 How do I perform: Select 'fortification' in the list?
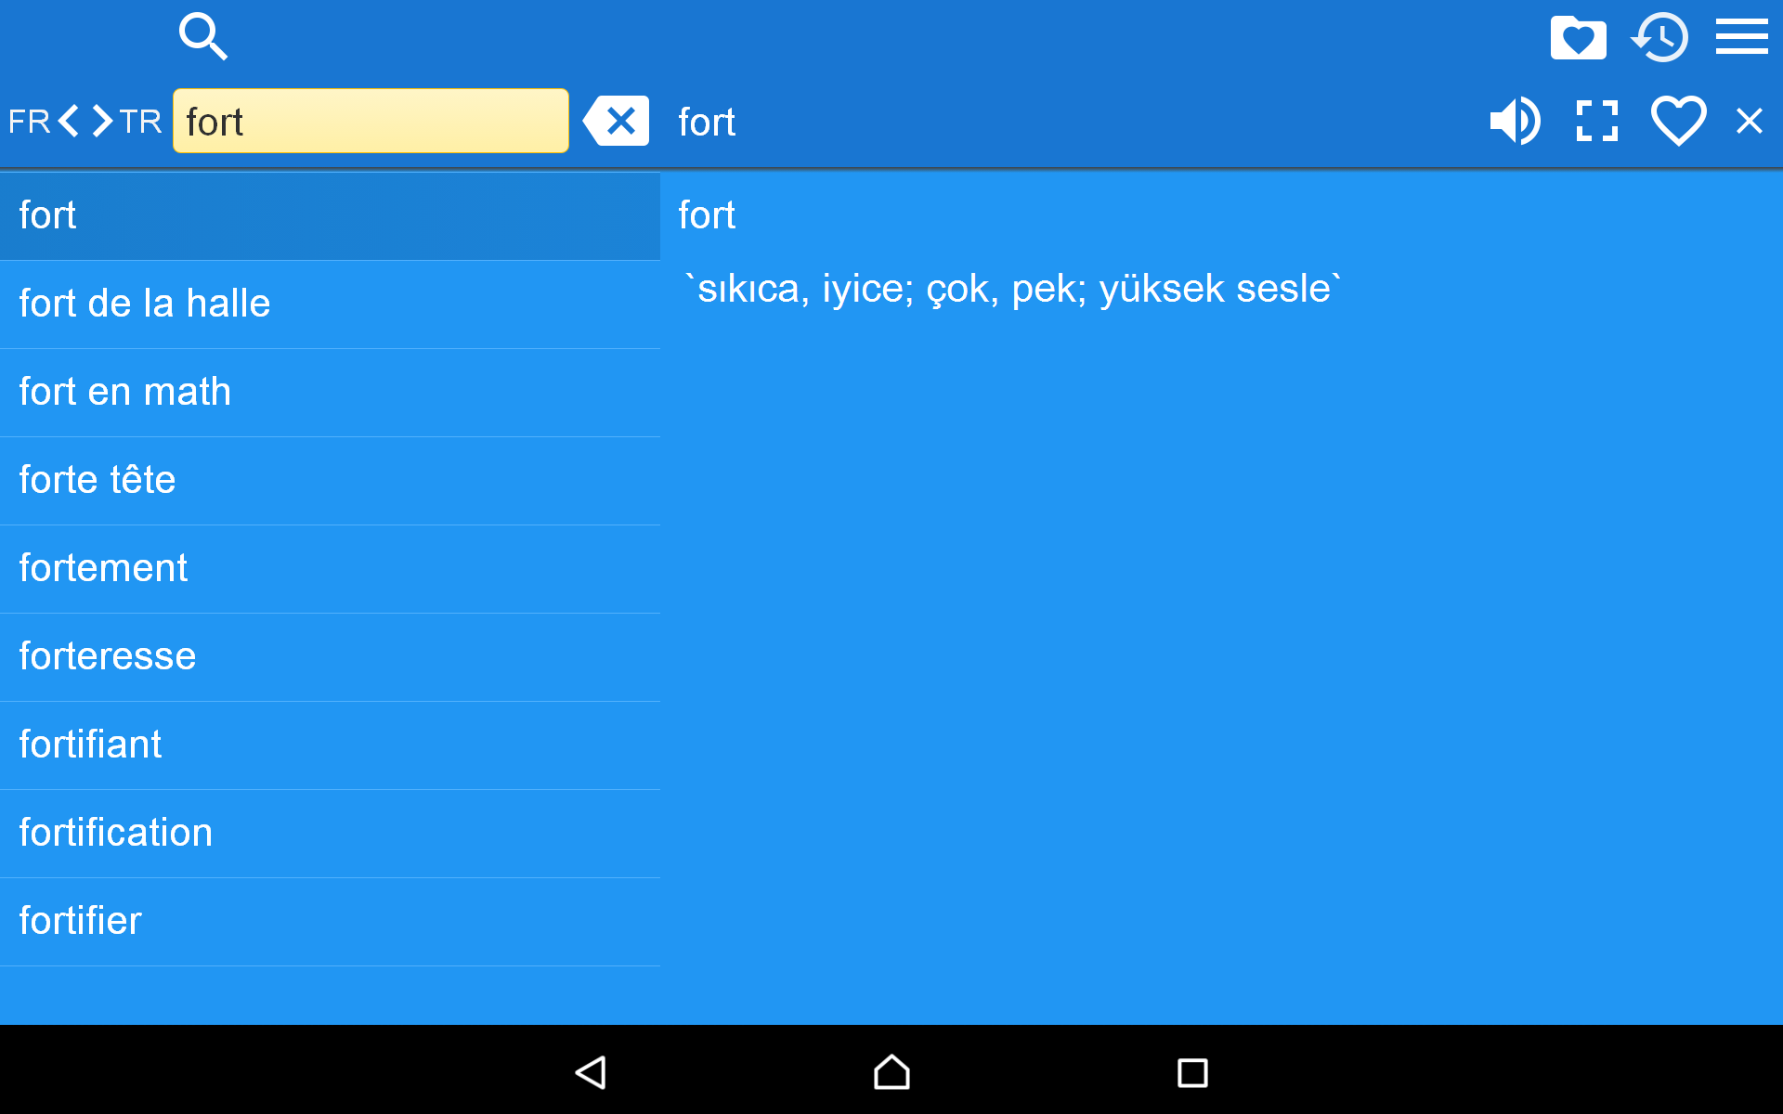[x=330, y=833]
